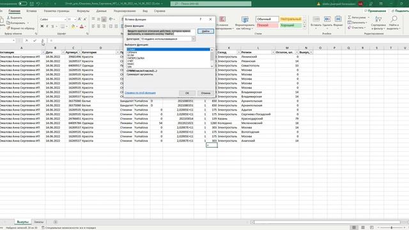Image resolution: width=409 pixels, height=230 pixels.
Task: Click the function search description field
Action: [161, 33]
